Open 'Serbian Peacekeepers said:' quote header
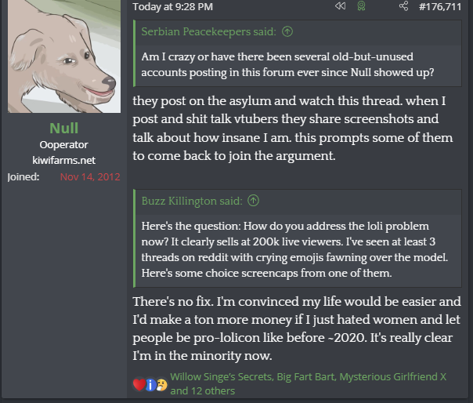Viewport: 473px width, 403px height. (x=210, y=32)
